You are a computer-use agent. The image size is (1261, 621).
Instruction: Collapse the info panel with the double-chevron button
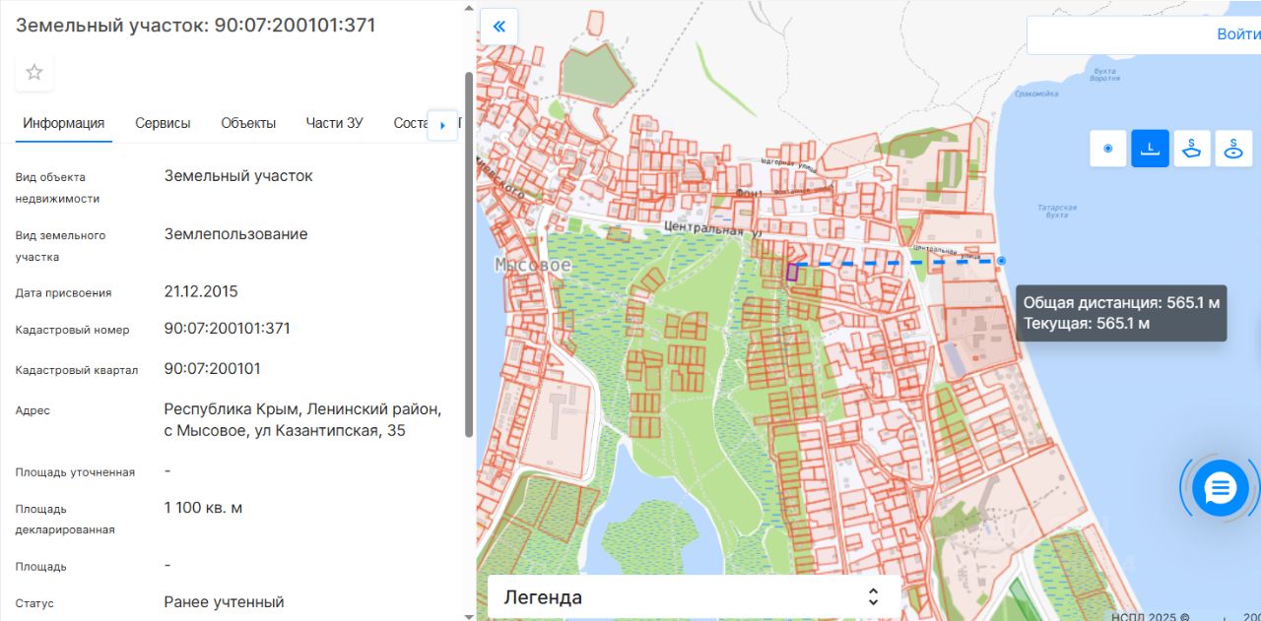click(498, 27)
